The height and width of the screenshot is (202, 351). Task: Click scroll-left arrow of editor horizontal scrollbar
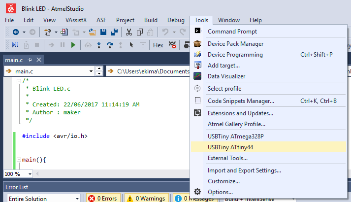click(x=37, y=174)
